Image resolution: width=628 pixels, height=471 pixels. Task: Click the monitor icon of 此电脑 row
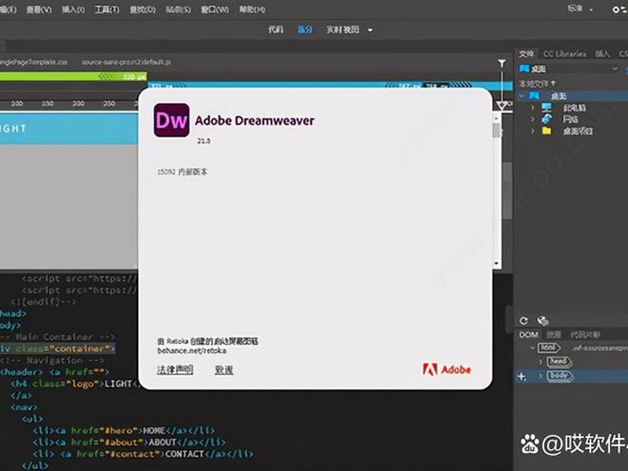[x=546, y=108]
